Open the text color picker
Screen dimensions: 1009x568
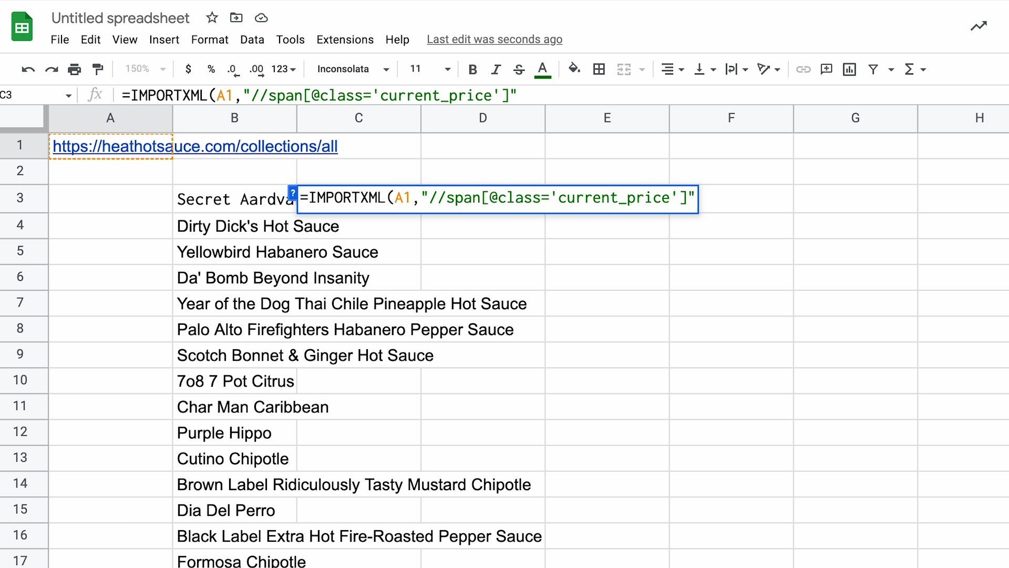coord(542,69)
